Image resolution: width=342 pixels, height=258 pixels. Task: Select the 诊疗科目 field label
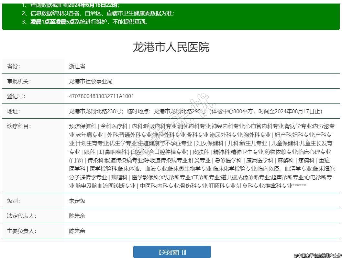coord(19,126)
